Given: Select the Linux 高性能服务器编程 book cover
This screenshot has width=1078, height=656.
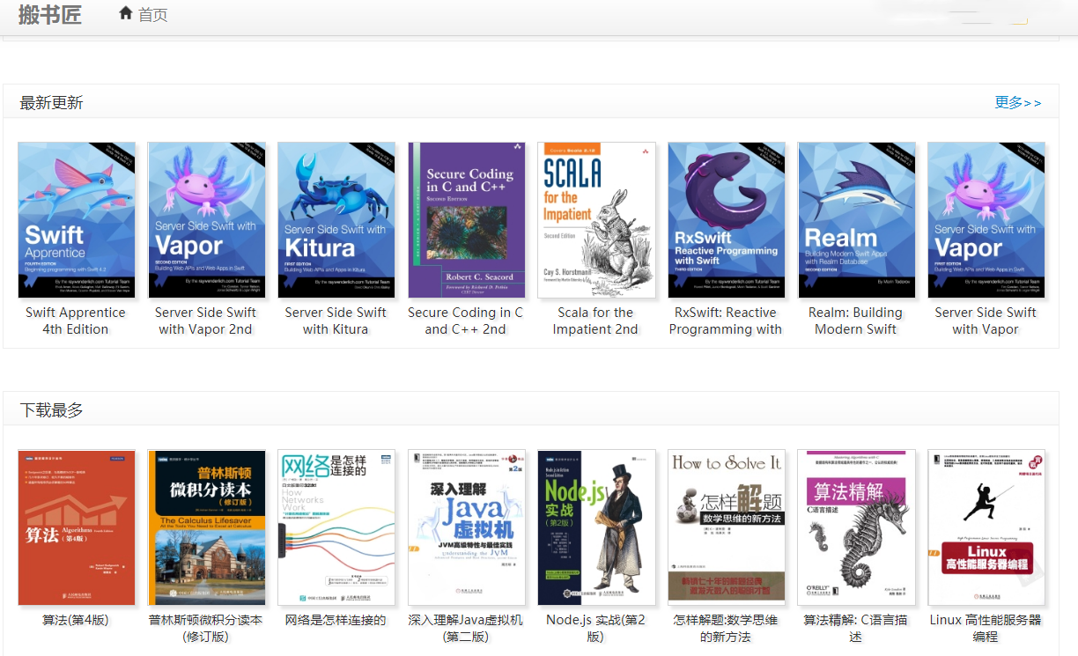Looking at the screenshot, I should click(x=986, y=527).
